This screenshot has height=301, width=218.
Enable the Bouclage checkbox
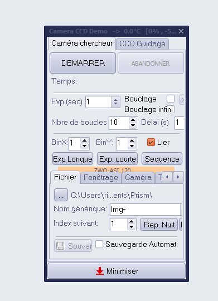(x=171, y=99)
